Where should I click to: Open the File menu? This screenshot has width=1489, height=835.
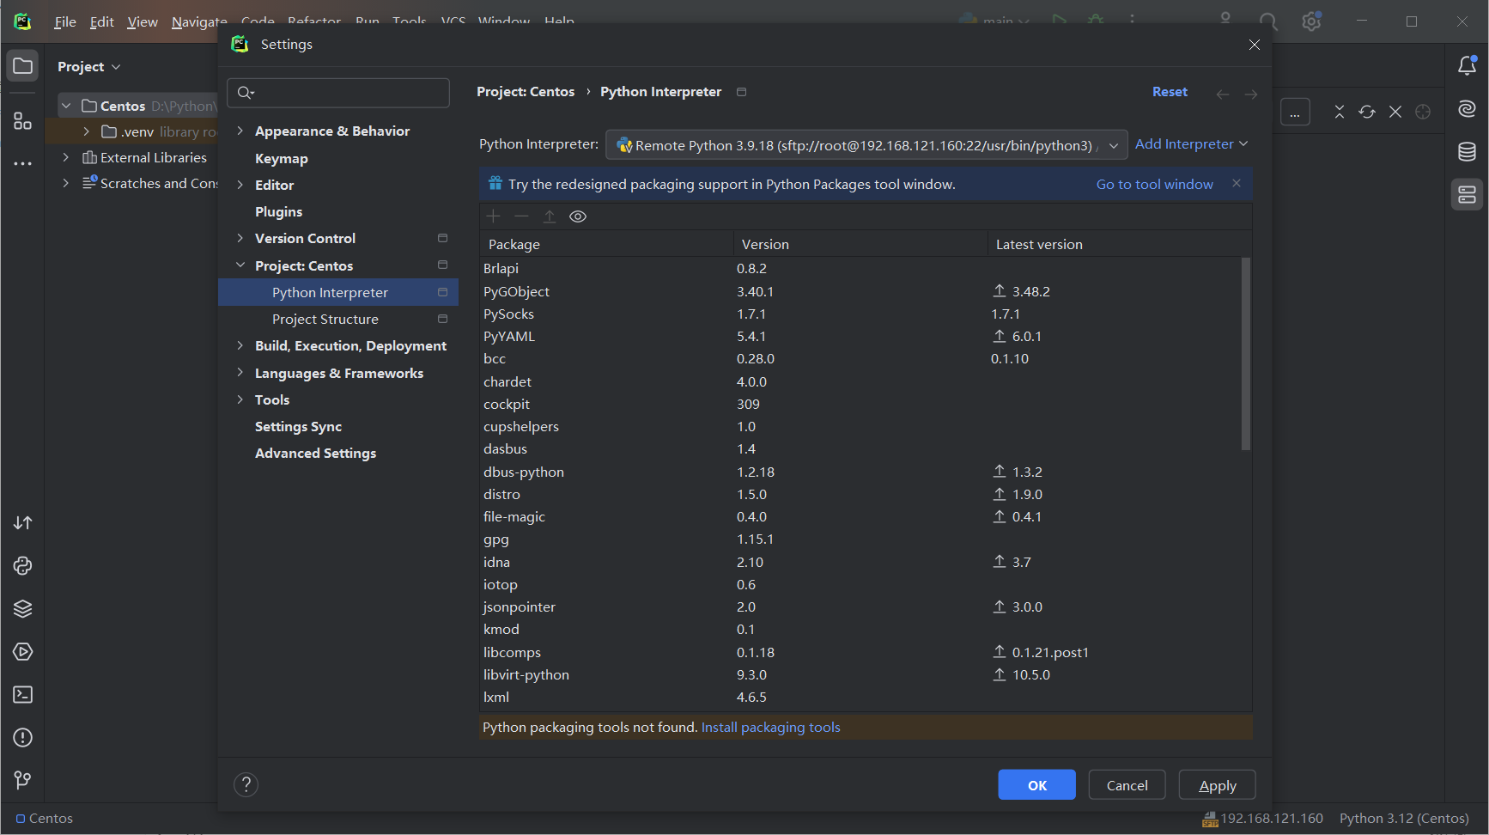pyautogui.click(x=65, y=21)
